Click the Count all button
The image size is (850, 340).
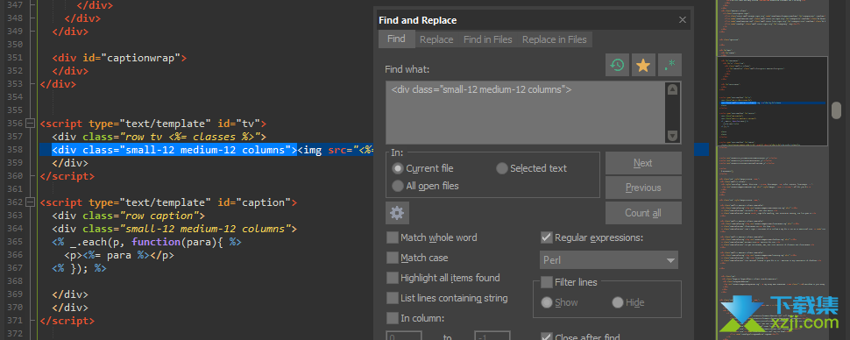tap(643, 213)
